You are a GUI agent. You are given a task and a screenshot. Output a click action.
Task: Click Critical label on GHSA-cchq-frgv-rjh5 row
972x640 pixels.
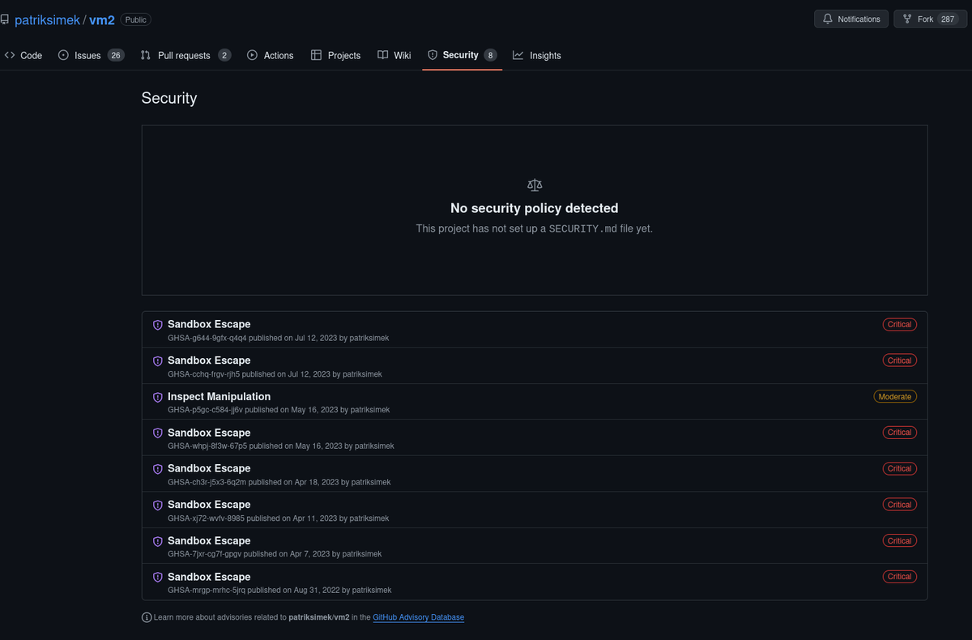[x=899, y=361]
